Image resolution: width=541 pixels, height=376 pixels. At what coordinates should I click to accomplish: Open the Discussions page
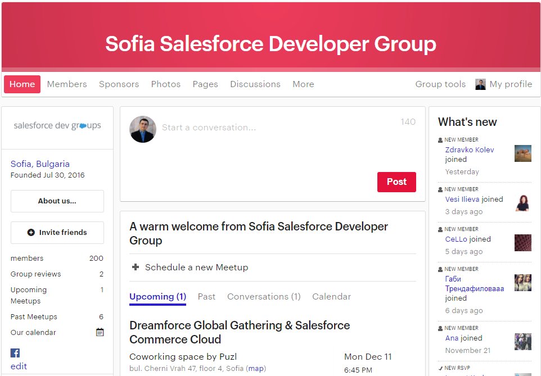pos(255,84)
